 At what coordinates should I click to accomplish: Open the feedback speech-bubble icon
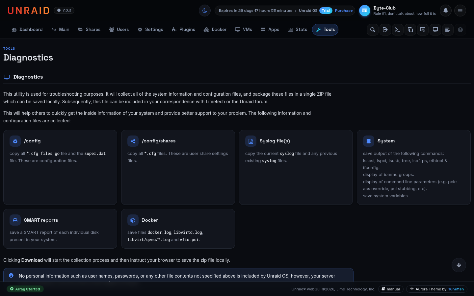point(423,30)
